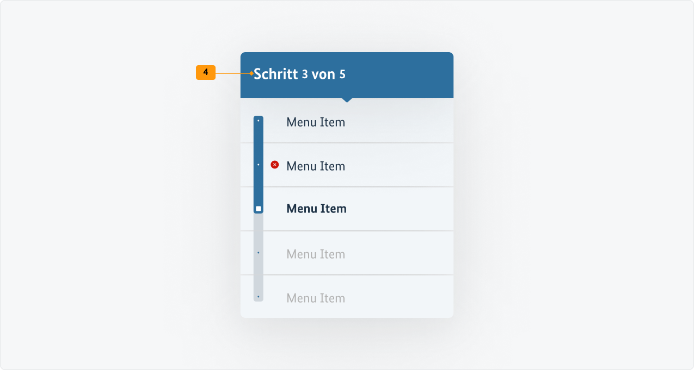Click the fifth step dot on the progress bar
694x370 pixels.
(258, 297)
